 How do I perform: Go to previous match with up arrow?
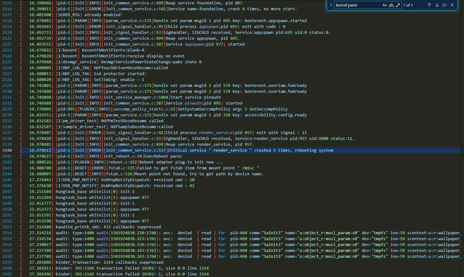(x=429, y=5)
